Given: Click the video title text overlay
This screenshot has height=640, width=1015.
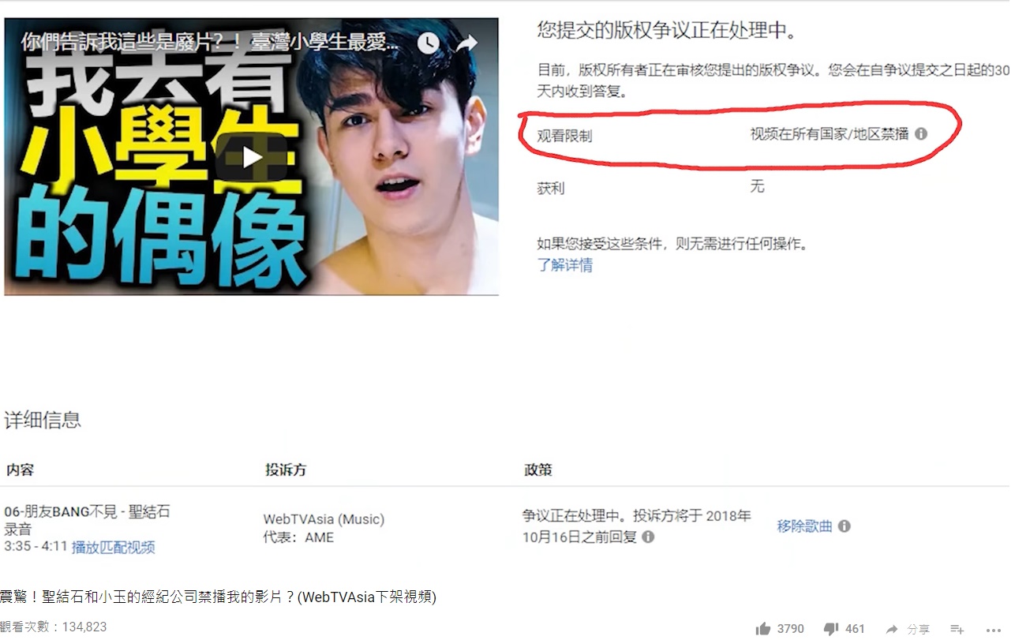Looking at the screenshot, I should (209, 42).
